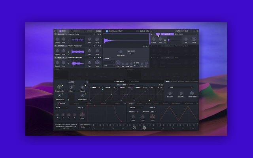Click the STRIKE curve graph

[97, 95]
